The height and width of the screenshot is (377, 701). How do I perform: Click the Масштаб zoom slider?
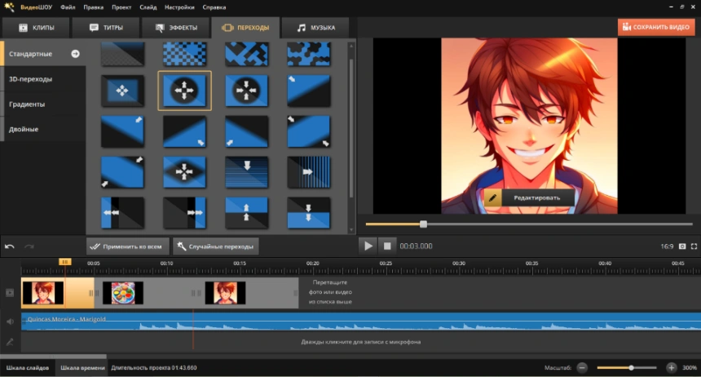pyautogui.click(x=626, y=367)
